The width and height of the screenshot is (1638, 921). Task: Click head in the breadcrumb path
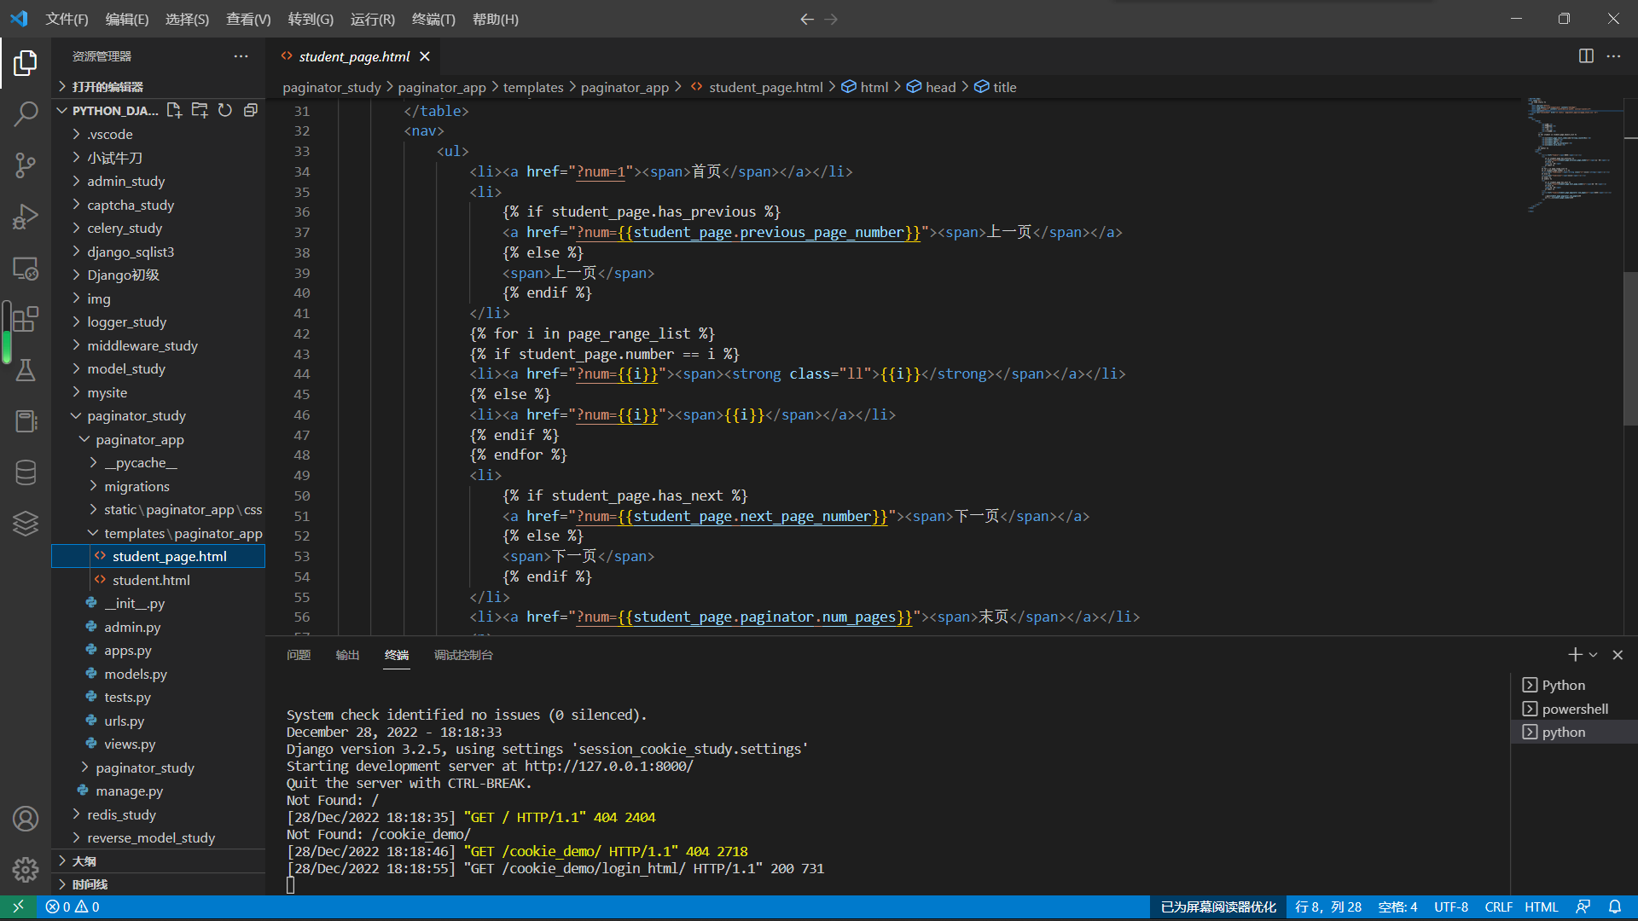[x=940, y=87]
